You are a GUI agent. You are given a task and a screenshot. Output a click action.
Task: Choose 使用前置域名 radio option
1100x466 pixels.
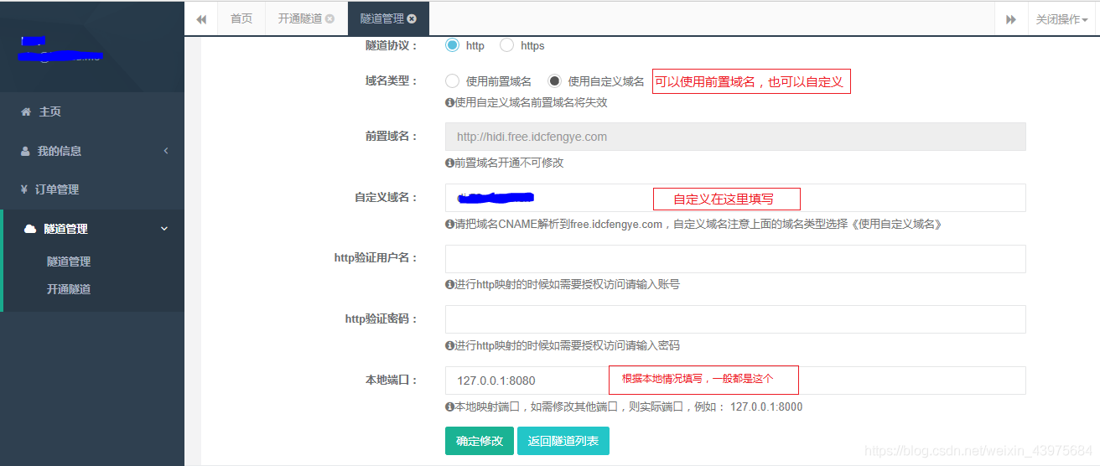coord(453,81)
